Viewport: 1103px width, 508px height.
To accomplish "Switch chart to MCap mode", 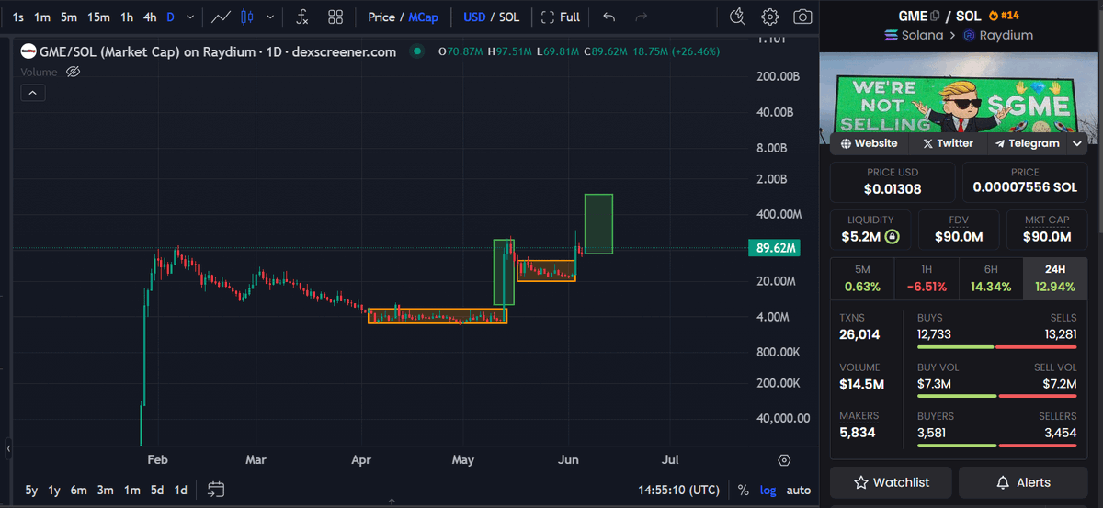I will [424, 17].
